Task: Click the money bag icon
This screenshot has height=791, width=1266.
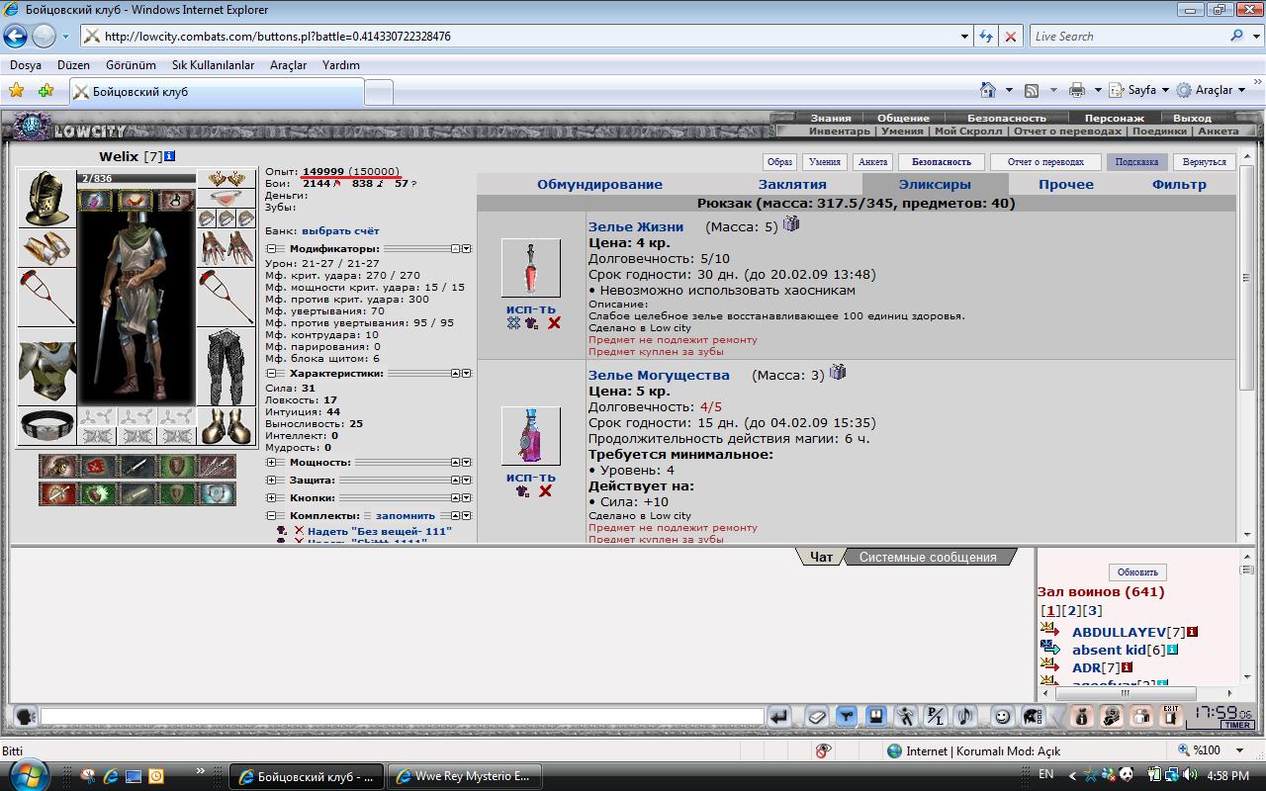Action: coord(1081,716)
